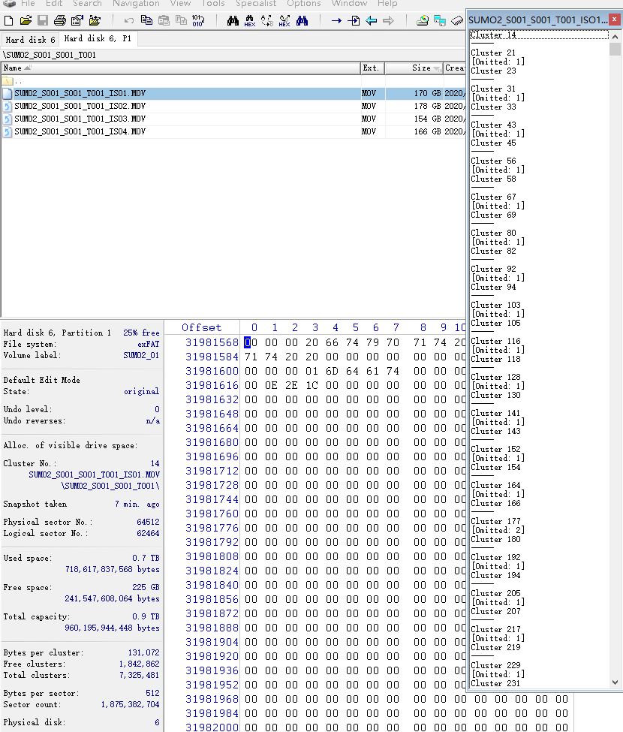Image resolution: width=623 pixels, height=732 pixels.
Task: Go back with the blue left arrow
Action: [371, 20]
